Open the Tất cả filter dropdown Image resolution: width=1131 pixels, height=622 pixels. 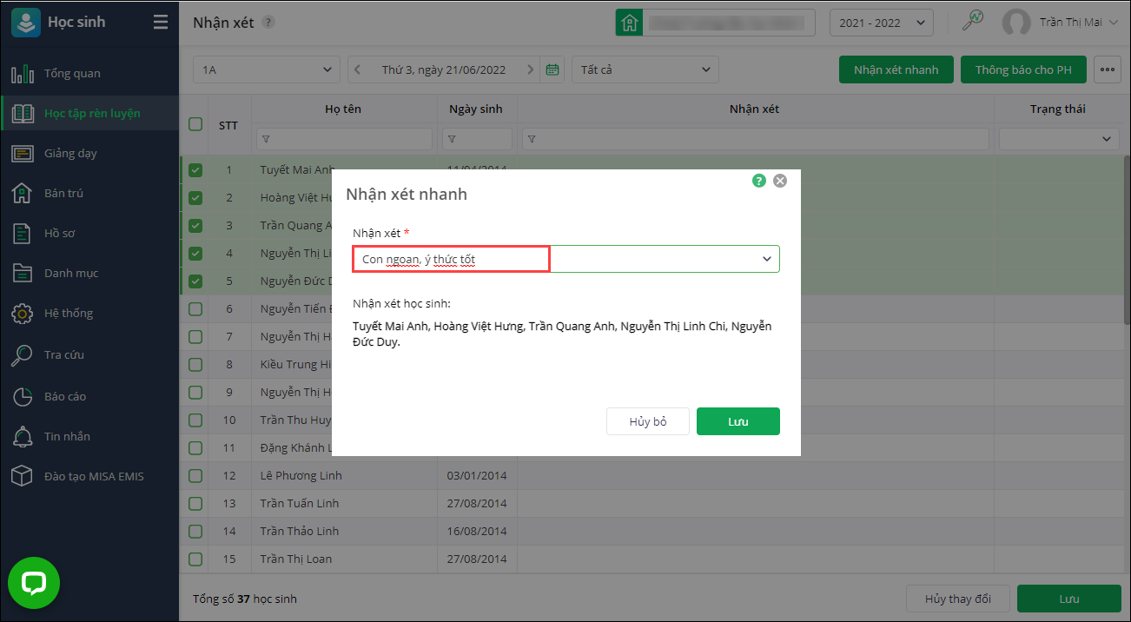[645, 69]
